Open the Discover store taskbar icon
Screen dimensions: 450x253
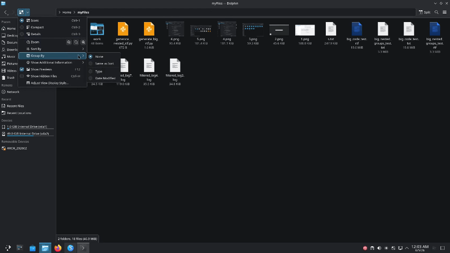32,248
